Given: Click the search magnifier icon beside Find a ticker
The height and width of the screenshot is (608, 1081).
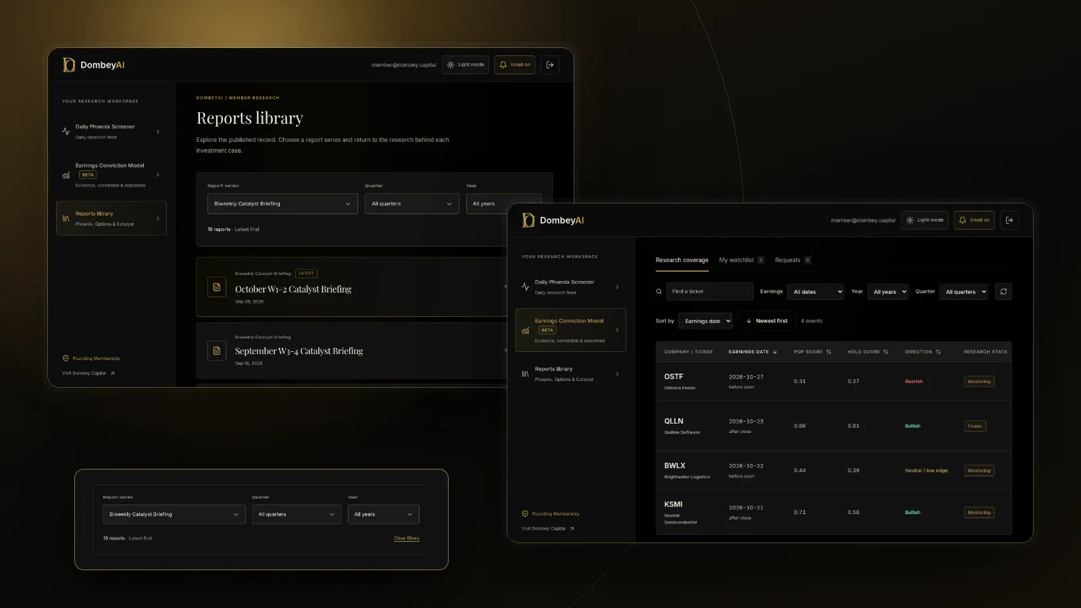Looking at the screenshot, I should click(659, 292).
